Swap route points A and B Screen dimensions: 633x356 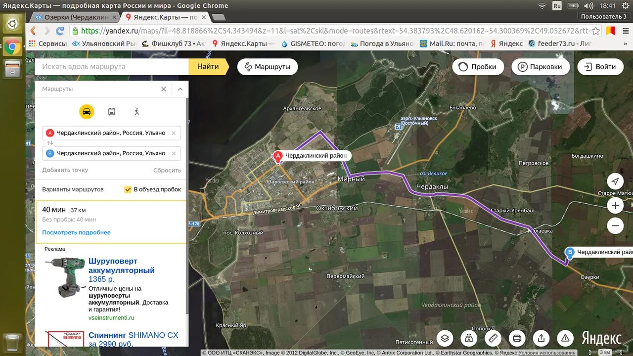click(x=50, y=143)
